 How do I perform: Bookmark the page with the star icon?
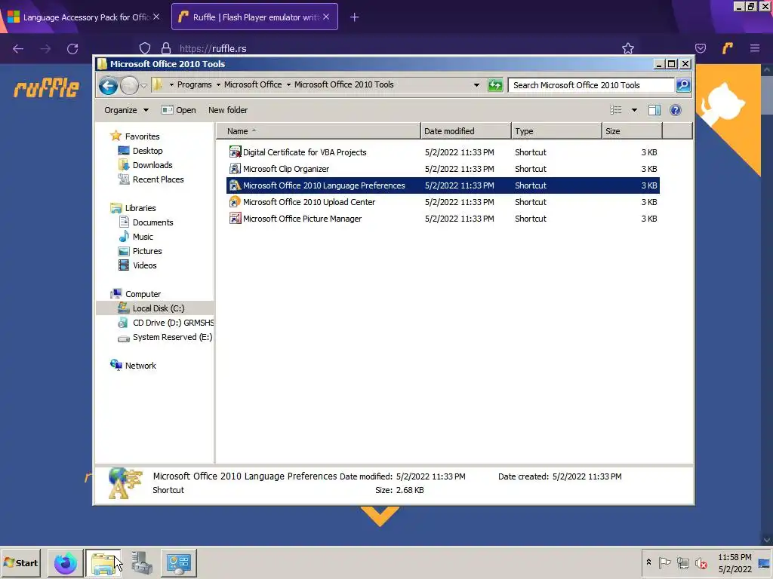click(x=627, y=48)
